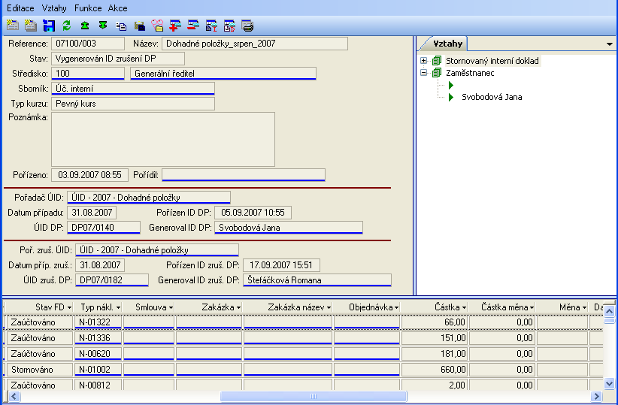Click the print toolbar icon
618x405 pixels.
(247, 26)
